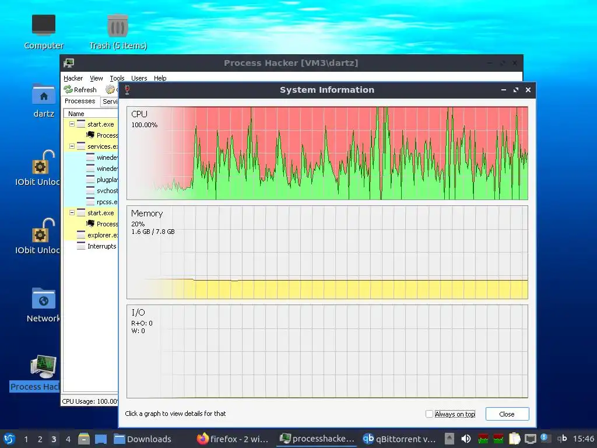Click the wine glass icon in System Information title bar
This screenshot has width=597, height=448.
click(127, 90)
